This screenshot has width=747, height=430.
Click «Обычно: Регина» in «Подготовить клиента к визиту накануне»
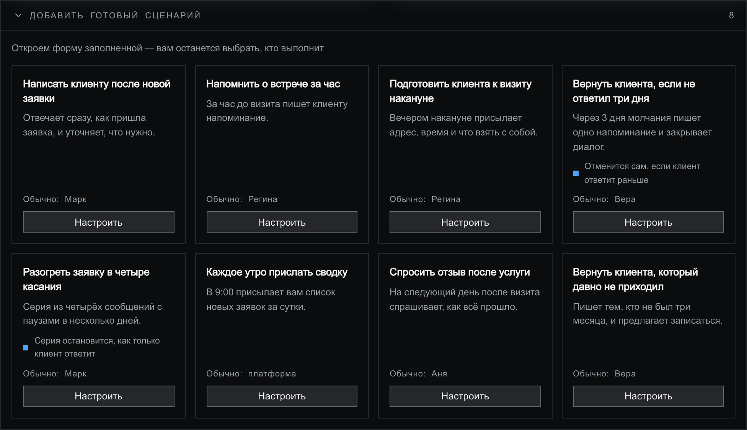coord(425,199)
